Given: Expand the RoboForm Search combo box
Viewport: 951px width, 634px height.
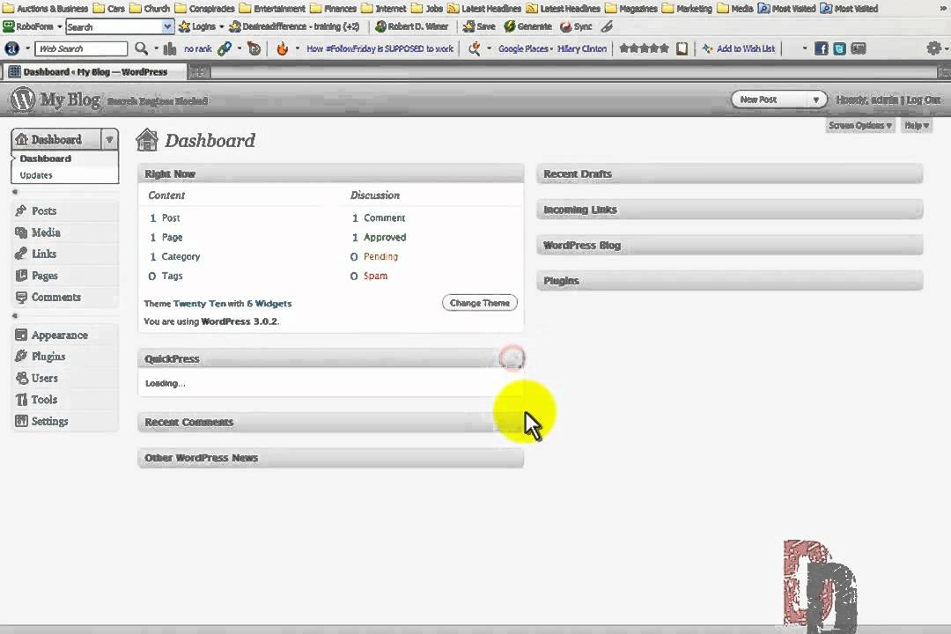Looking at the screenshot, I should tap(167, 26).
